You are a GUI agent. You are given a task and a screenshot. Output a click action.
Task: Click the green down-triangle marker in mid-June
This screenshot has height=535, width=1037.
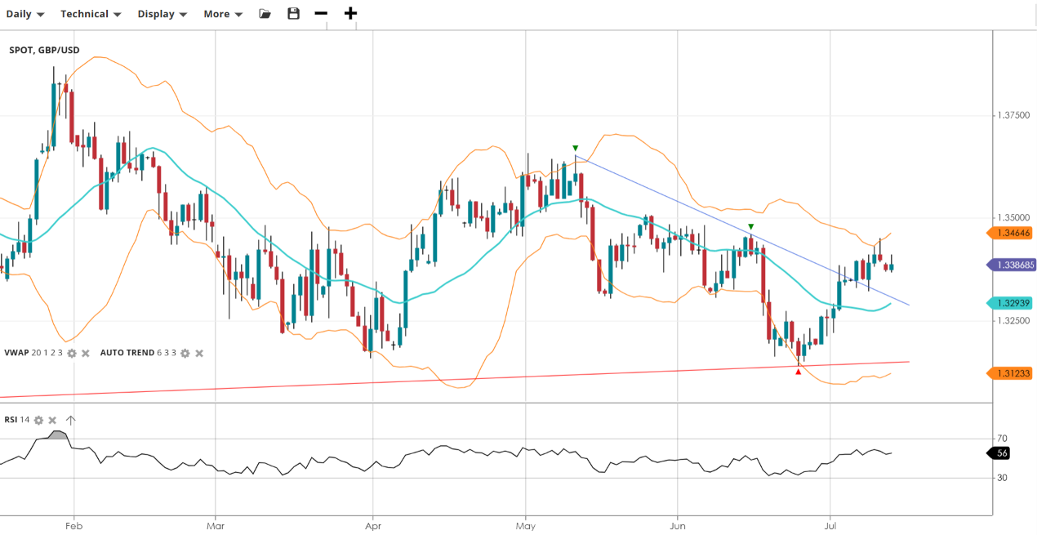750,226
